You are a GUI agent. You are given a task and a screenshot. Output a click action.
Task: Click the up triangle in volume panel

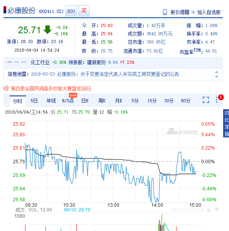coord(208,209)
